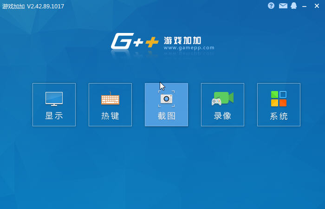Click the QQ penguin contact icon
This screenshot has height=209, width=325.
tap(294, 6)
